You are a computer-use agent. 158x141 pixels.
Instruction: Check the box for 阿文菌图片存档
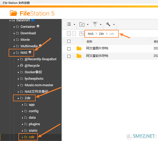[69, 49]
